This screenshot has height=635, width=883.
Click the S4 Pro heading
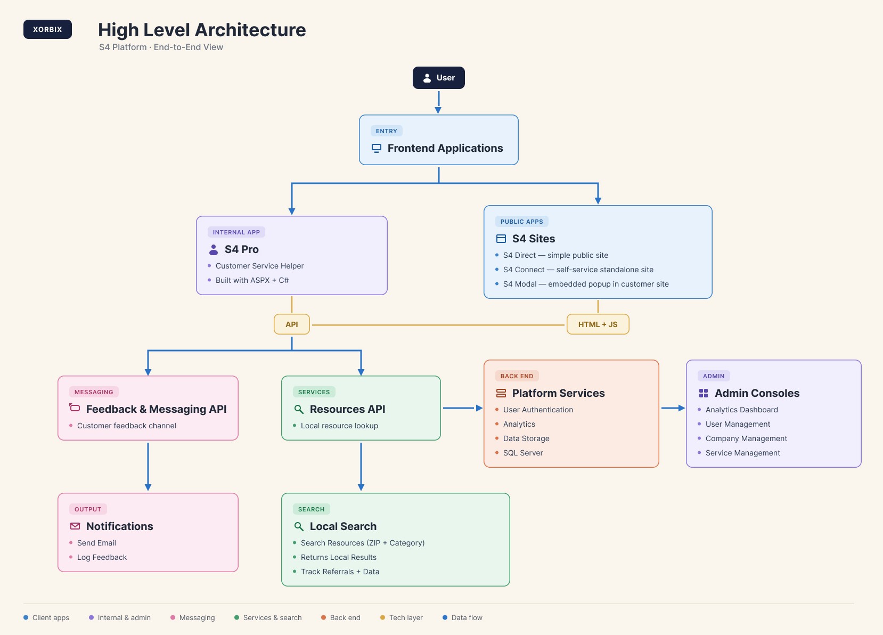click(242, 249)
